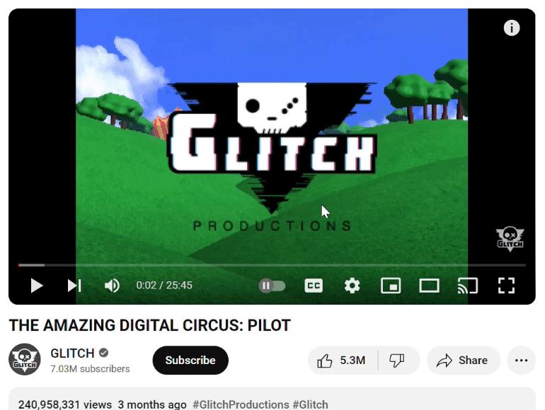Image resolution: width=545 pixels, height=410 pixels.
Task: Mute the volume speaker icon
Action: click(112, 286)
